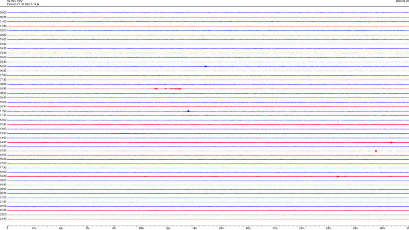Click the 16m tick label on minute axis
The height and width of the screenshot is (230, 409).
(222, 228)
